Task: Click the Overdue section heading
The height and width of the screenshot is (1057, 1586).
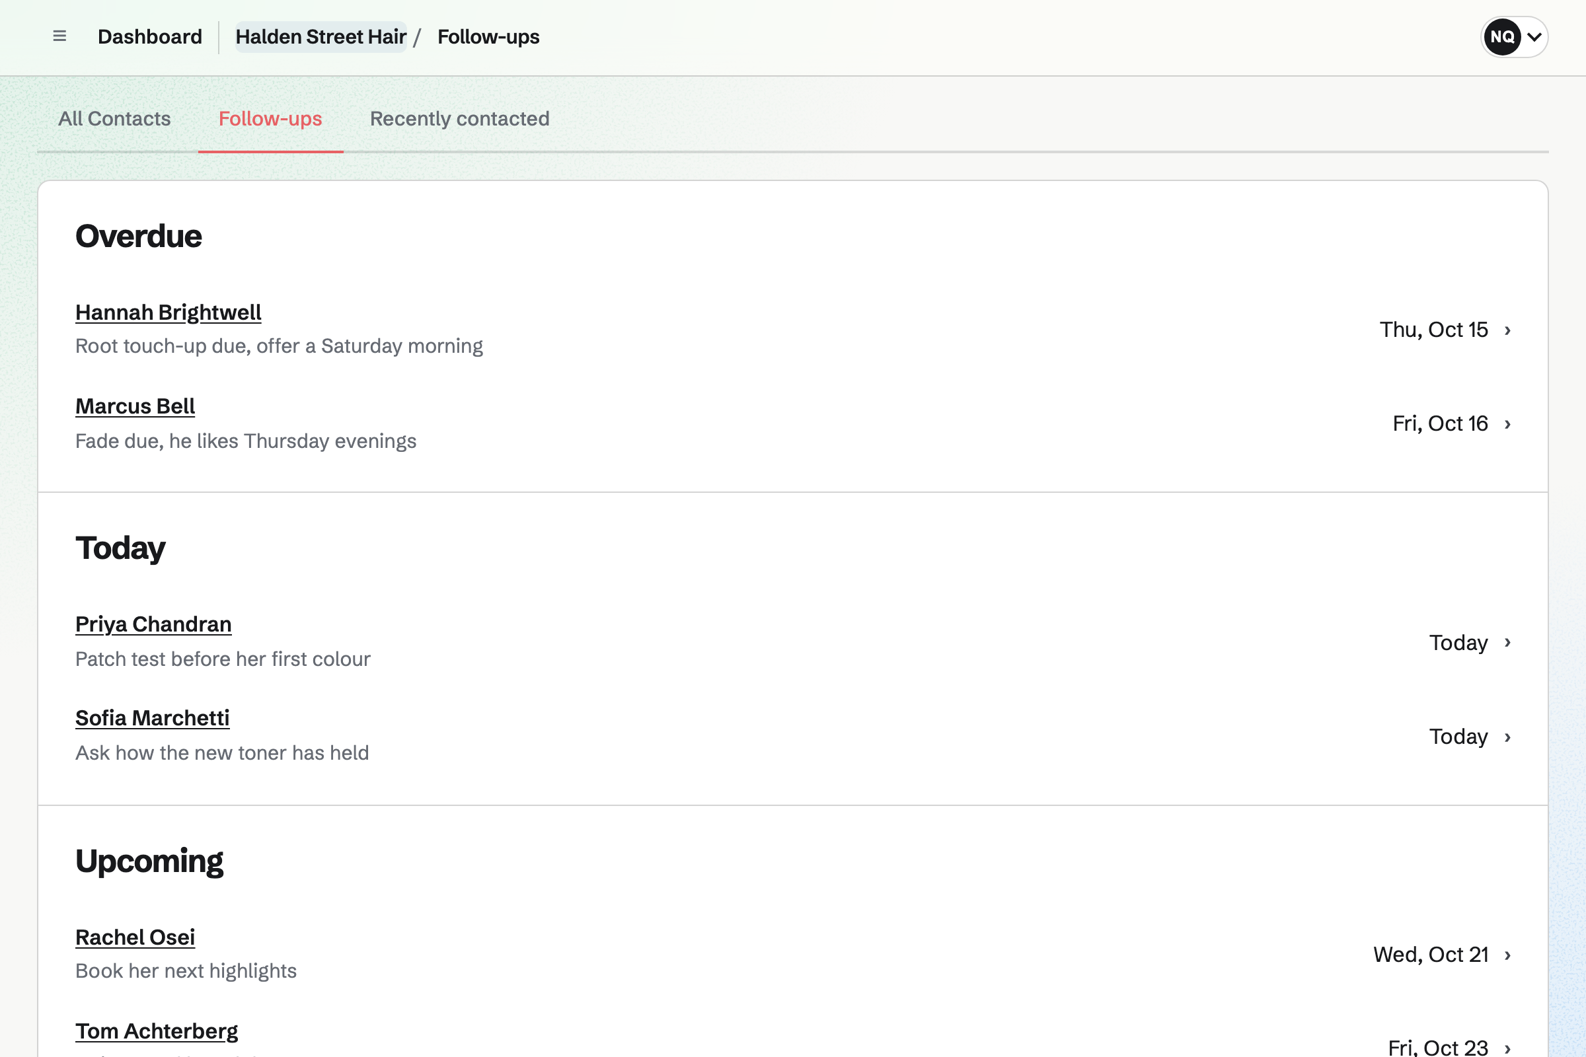Action: pos(139,237)
